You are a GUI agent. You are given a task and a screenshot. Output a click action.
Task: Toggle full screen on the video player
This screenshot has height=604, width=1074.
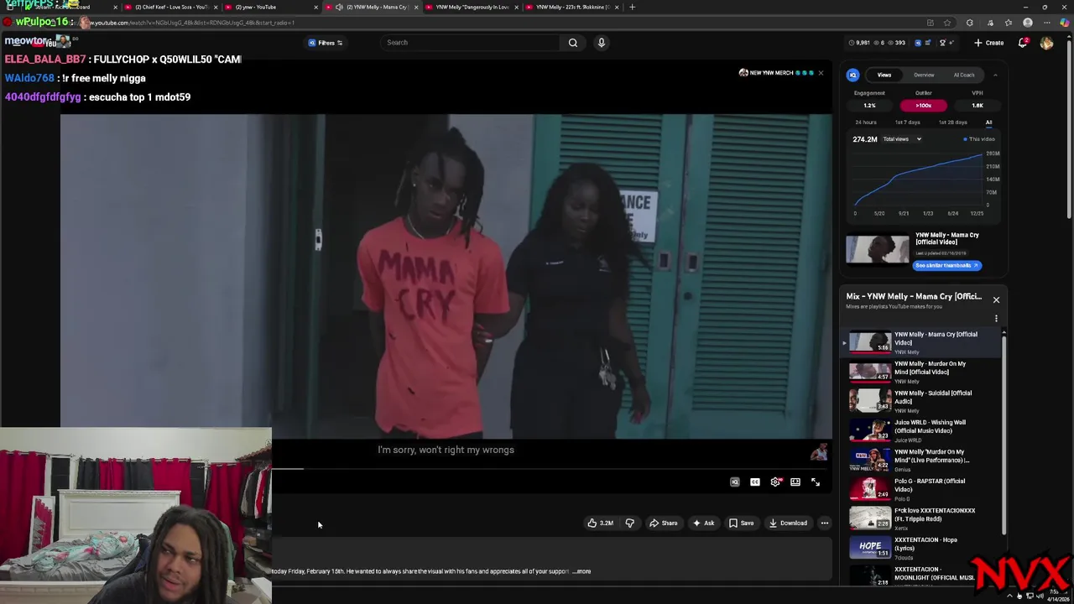[x=816, y=482]
